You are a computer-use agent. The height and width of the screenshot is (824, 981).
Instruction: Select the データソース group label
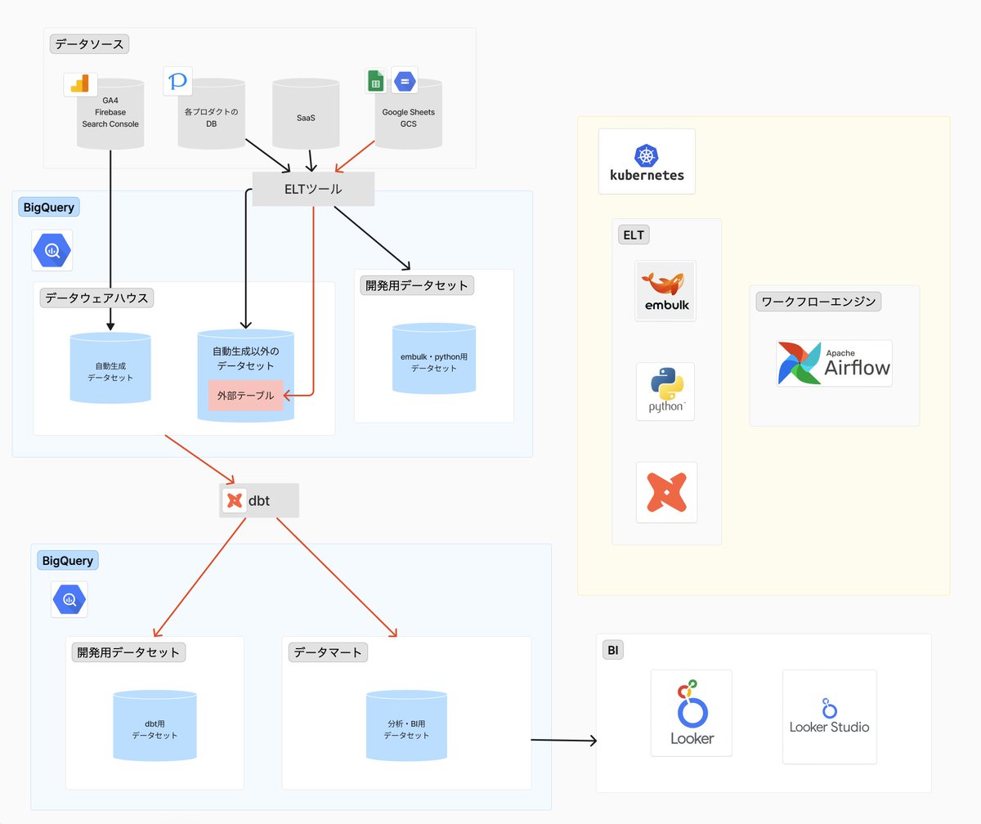point(90,44)
